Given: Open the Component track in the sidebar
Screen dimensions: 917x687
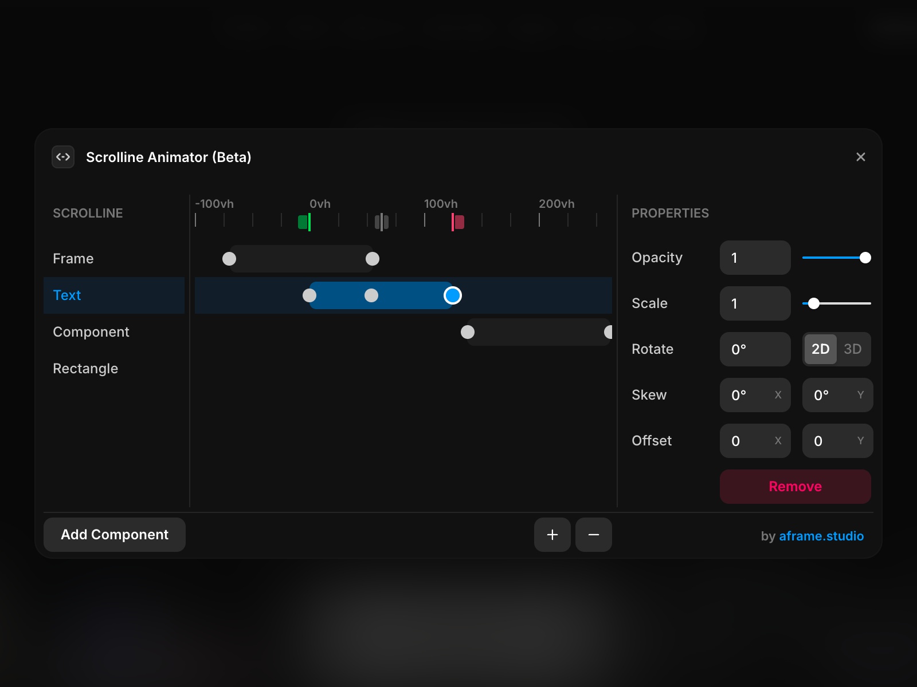Looking at the screenshot, I should 91,331.
